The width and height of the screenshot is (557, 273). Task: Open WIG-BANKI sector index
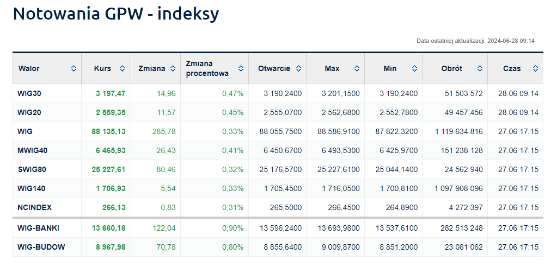(x=37, y=228)
